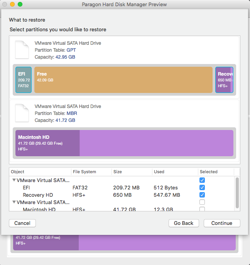The image size is (250, 265).
Task: Uncheck the first VMware Virtual SATA drive checkbox
Action: tap(202, 180)
